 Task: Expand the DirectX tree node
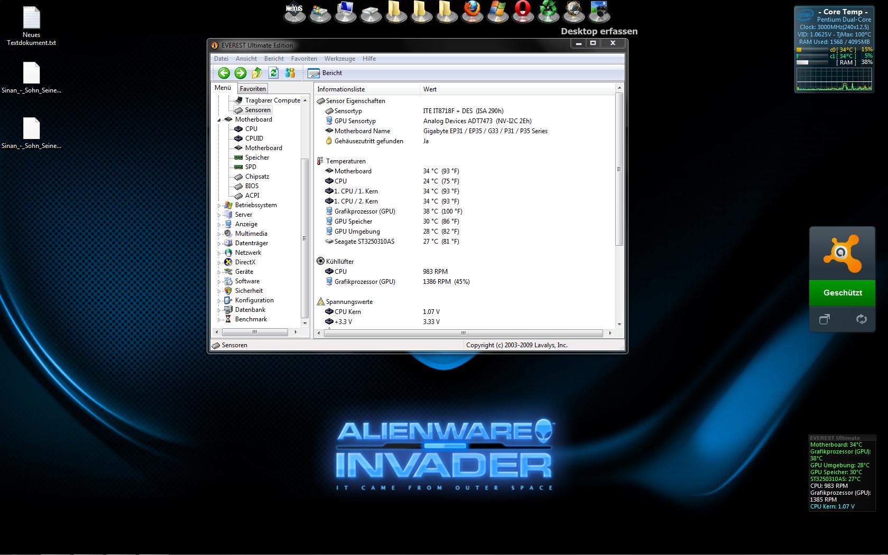click(x=219, y=263)
